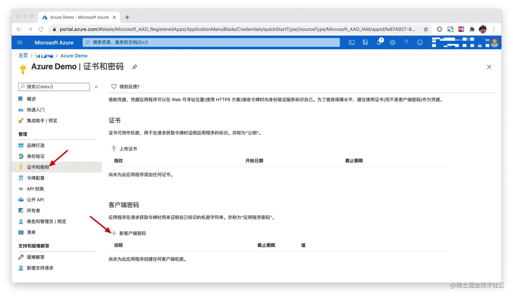Viewport: 513px width, 297px height.
Task: Go to Microsoft Azure home logo
Action: point(54,43)
